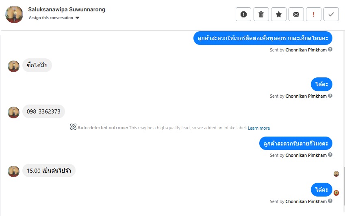Star this conversation as follow-up
Image resolution: width=345 pixels, height=216 pixels.
pyautogui.click(x=278, y=15)
